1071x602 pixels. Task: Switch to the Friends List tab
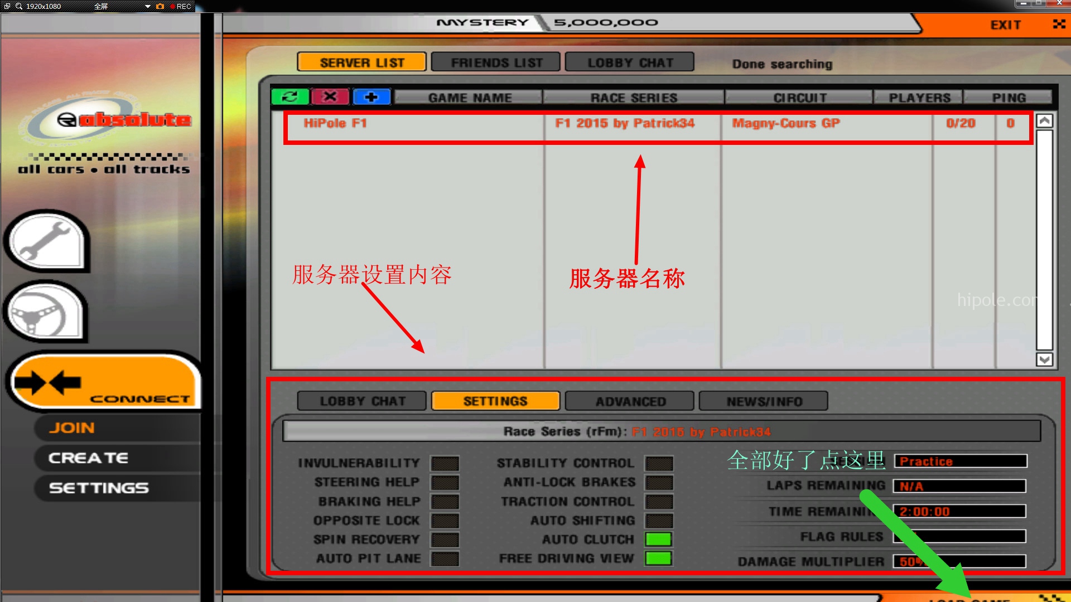coord(496,62)
